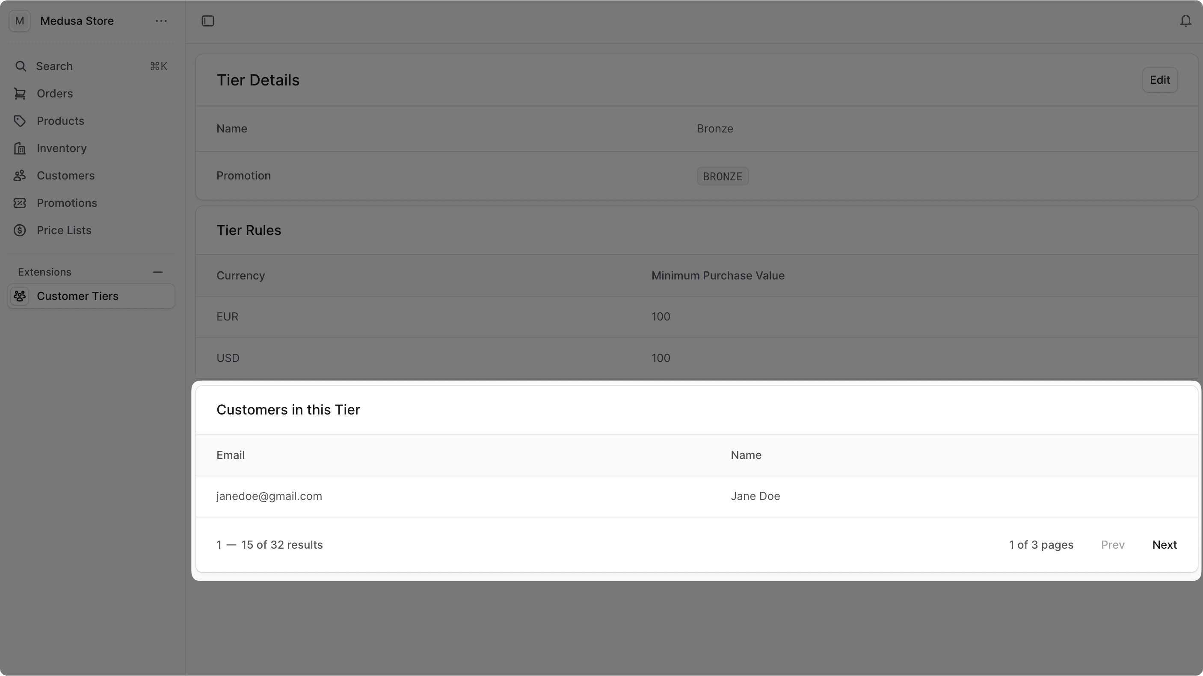The height and width of the screenshot is (676, 1203).
Task: Select the Orders icon in sidebar
Action: coord(21,93)
